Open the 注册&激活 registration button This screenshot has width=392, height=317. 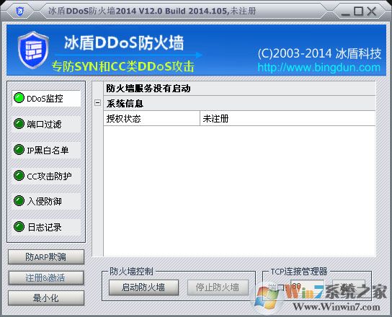(x=46, y=278)
